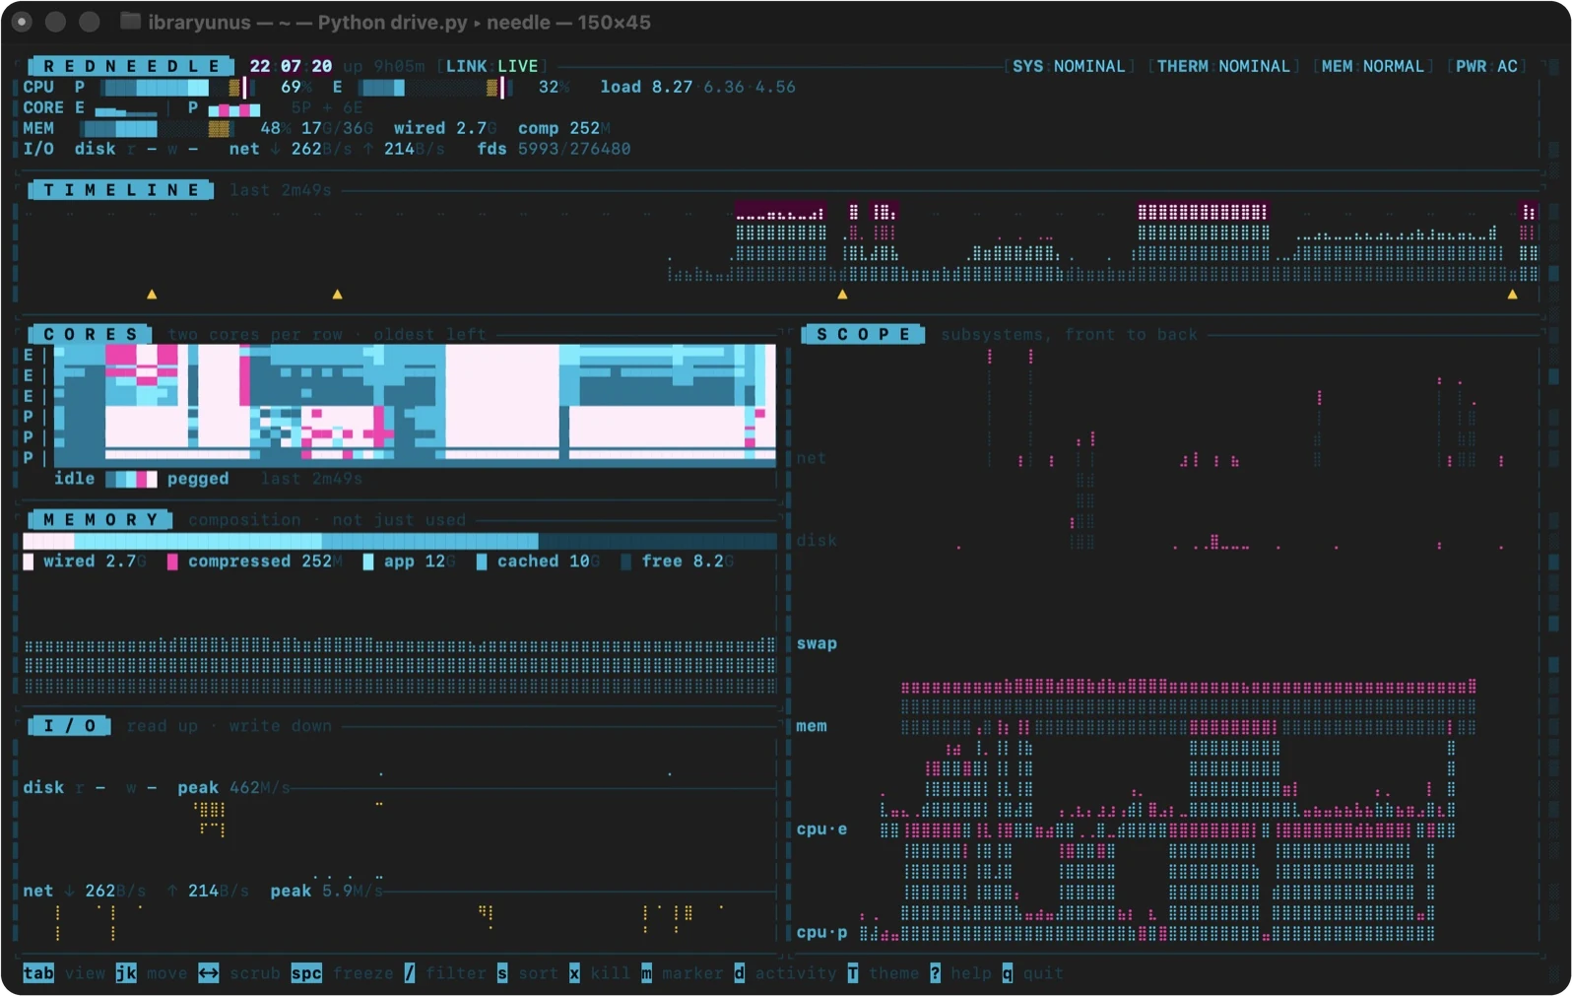The image size is (1572, 996).
Task: Click the memory composition bar
Action: click(399, 541)
